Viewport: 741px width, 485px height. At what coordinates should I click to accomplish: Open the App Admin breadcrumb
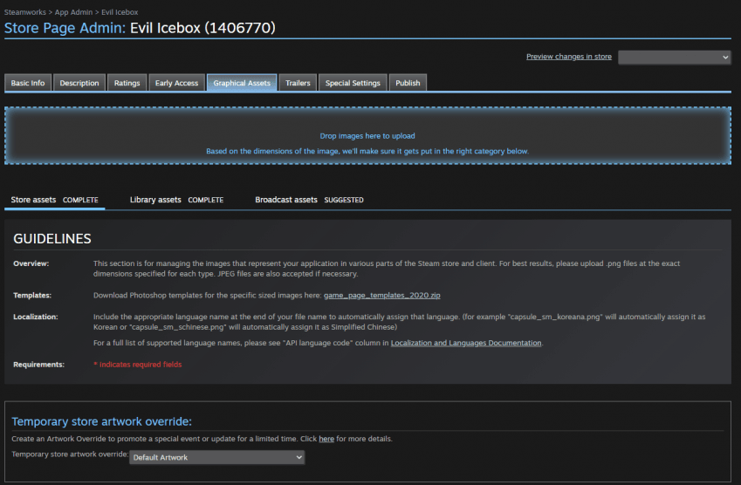73,12
